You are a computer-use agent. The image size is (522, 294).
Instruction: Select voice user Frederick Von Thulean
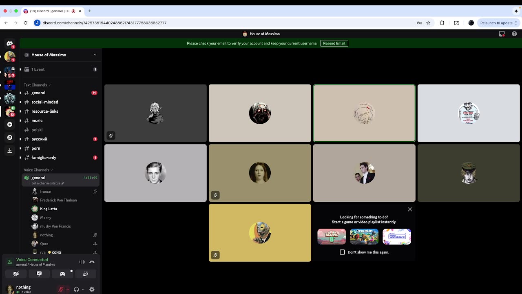click(64, 200)
